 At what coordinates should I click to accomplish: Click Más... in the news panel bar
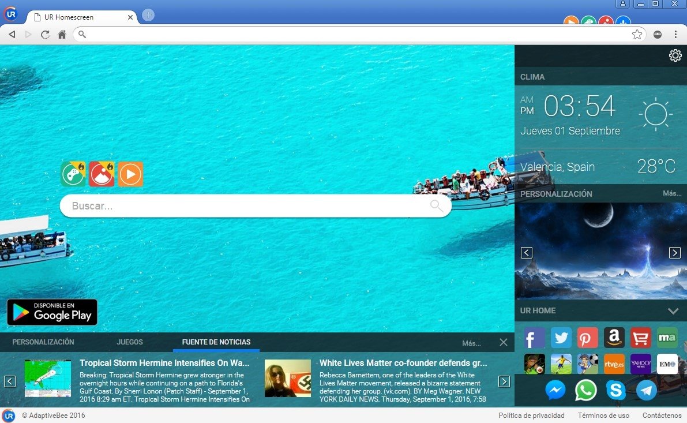[471, 343]
